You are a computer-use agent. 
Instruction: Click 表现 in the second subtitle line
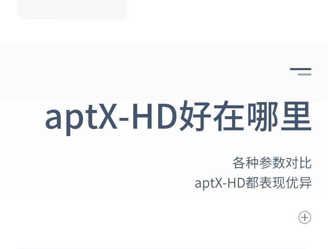click(272, 183)
